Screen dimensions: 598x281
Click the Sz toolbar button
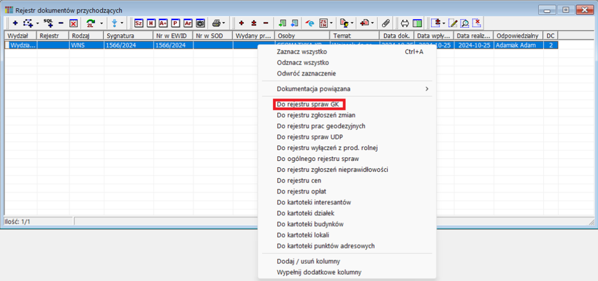coord(139,23)
